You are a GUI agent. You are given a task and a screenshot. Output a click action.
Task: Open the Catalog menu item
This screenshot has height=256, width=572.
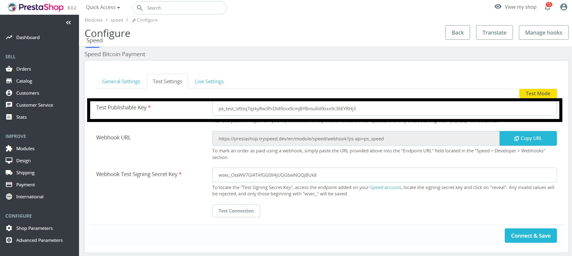coord(24,81)
